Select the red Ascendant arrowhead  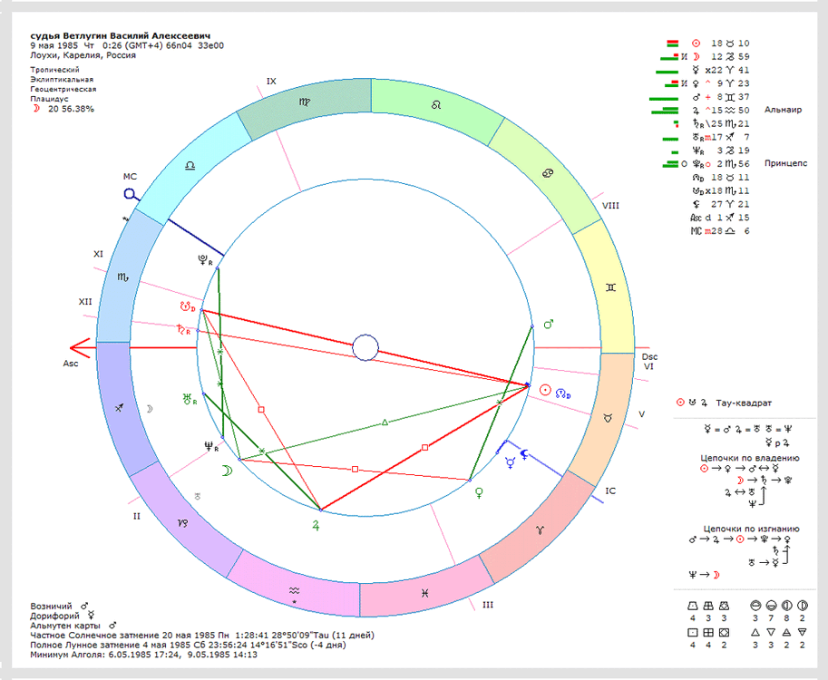[80, 348]
